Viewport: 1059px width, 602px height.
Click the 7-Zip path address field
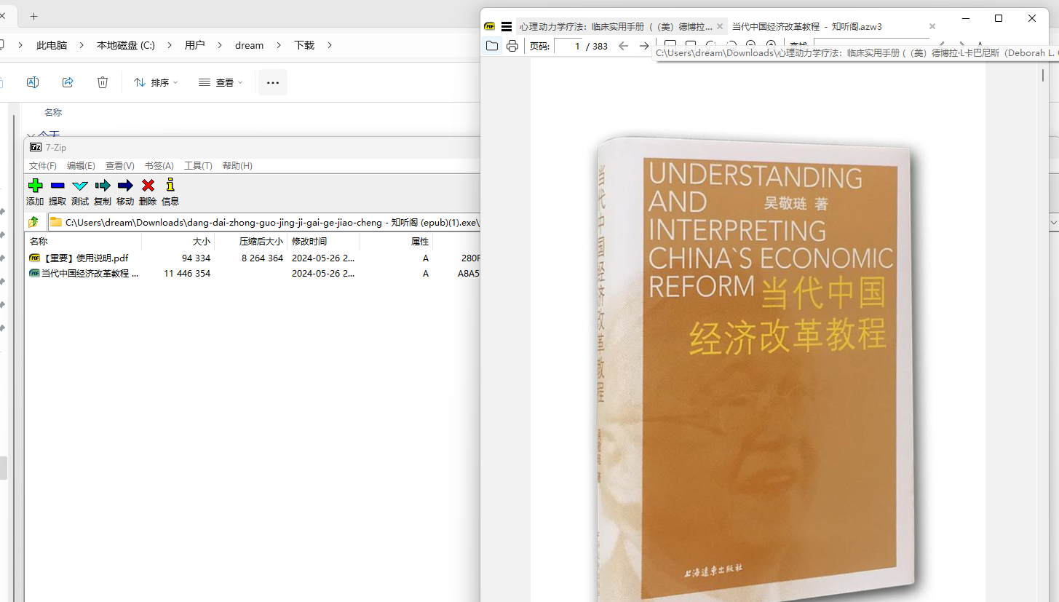265,222
